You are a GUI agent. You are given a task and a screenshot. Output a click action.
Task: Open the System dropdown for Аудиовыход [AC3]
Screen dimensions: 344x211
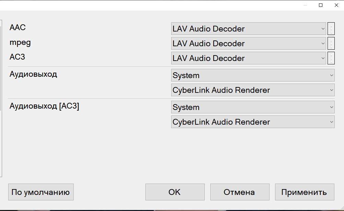pos(253,107)
